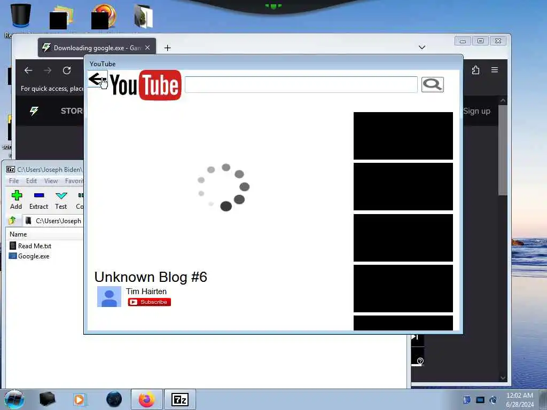
Task: Open the folder with documents desktop icon
Action: (144, 17)
